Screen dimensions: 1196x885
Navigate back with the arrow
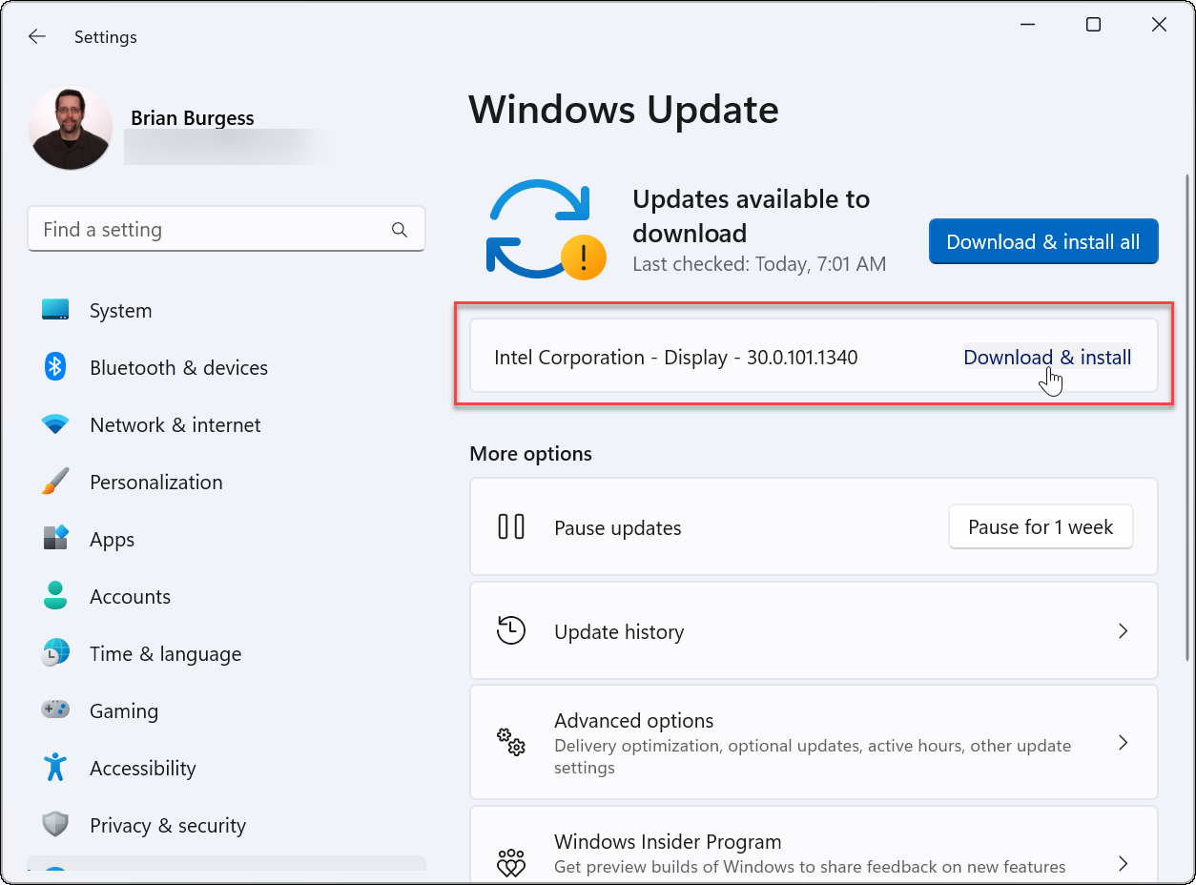click(x=36, y=36)
